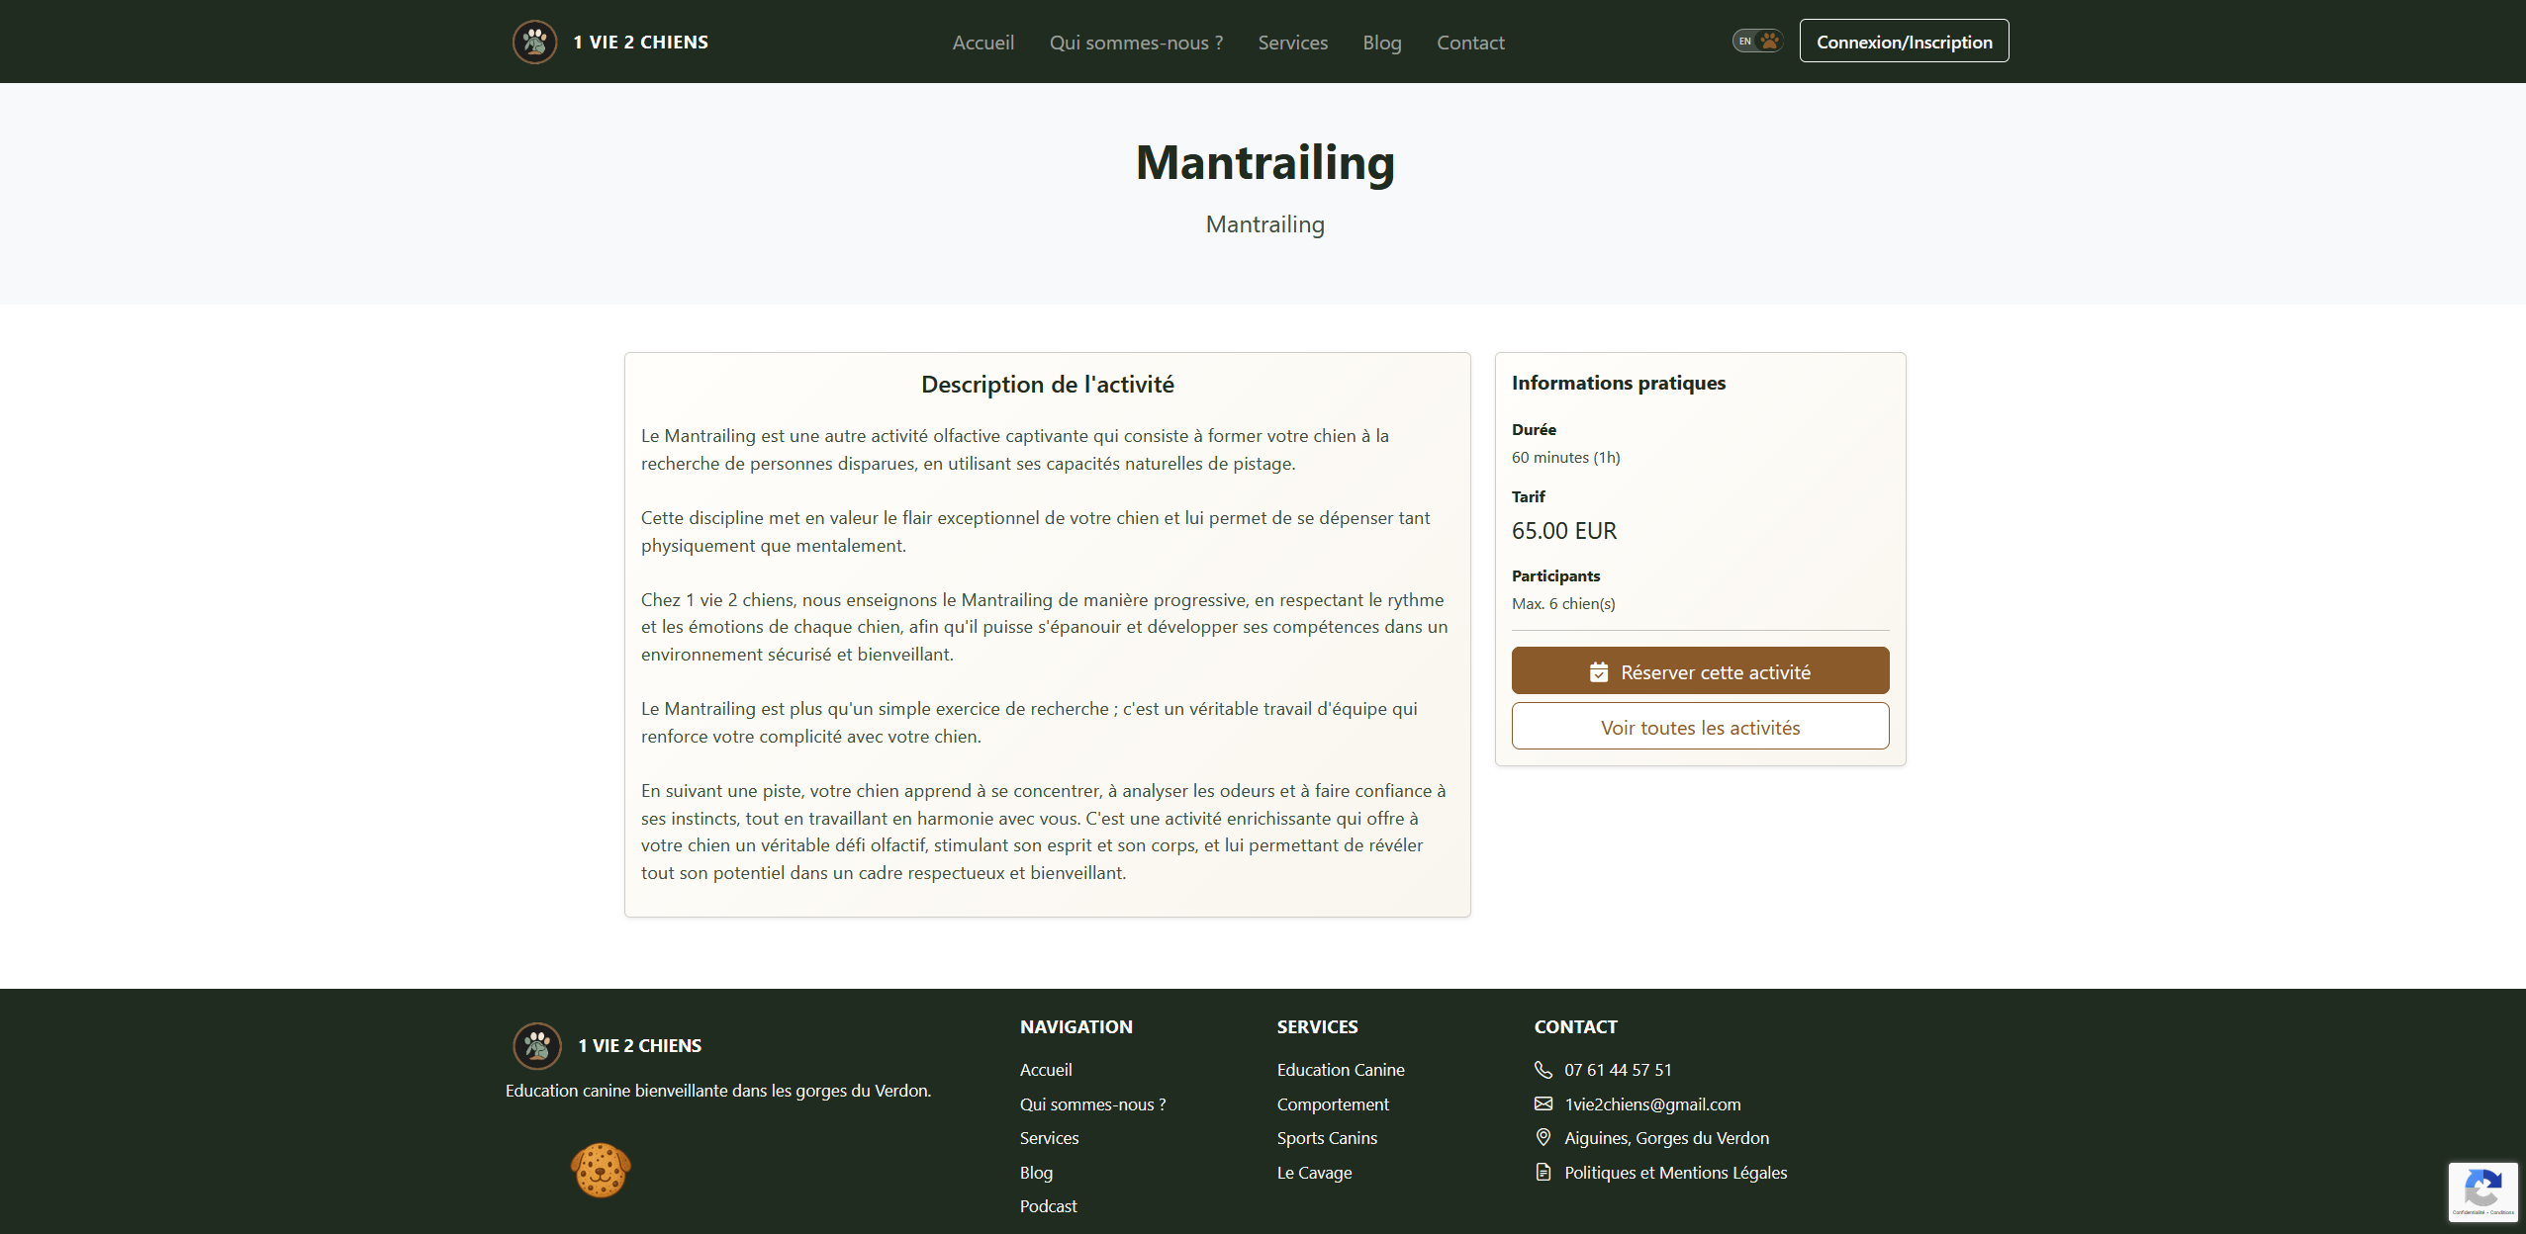Click the Connexion/Inscription button
This screenshot has height=1234, width=2526.
[x=1902, y=42]
